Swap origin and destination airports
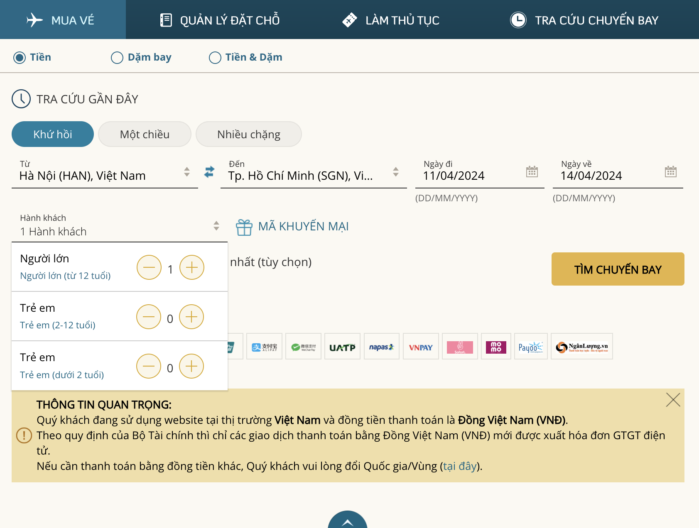 click(209, 172)
